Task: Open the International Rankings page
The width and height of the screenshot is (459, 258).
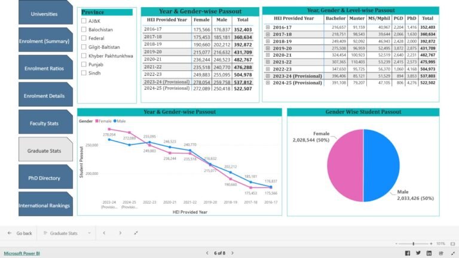Action: (x=45, y=204)
